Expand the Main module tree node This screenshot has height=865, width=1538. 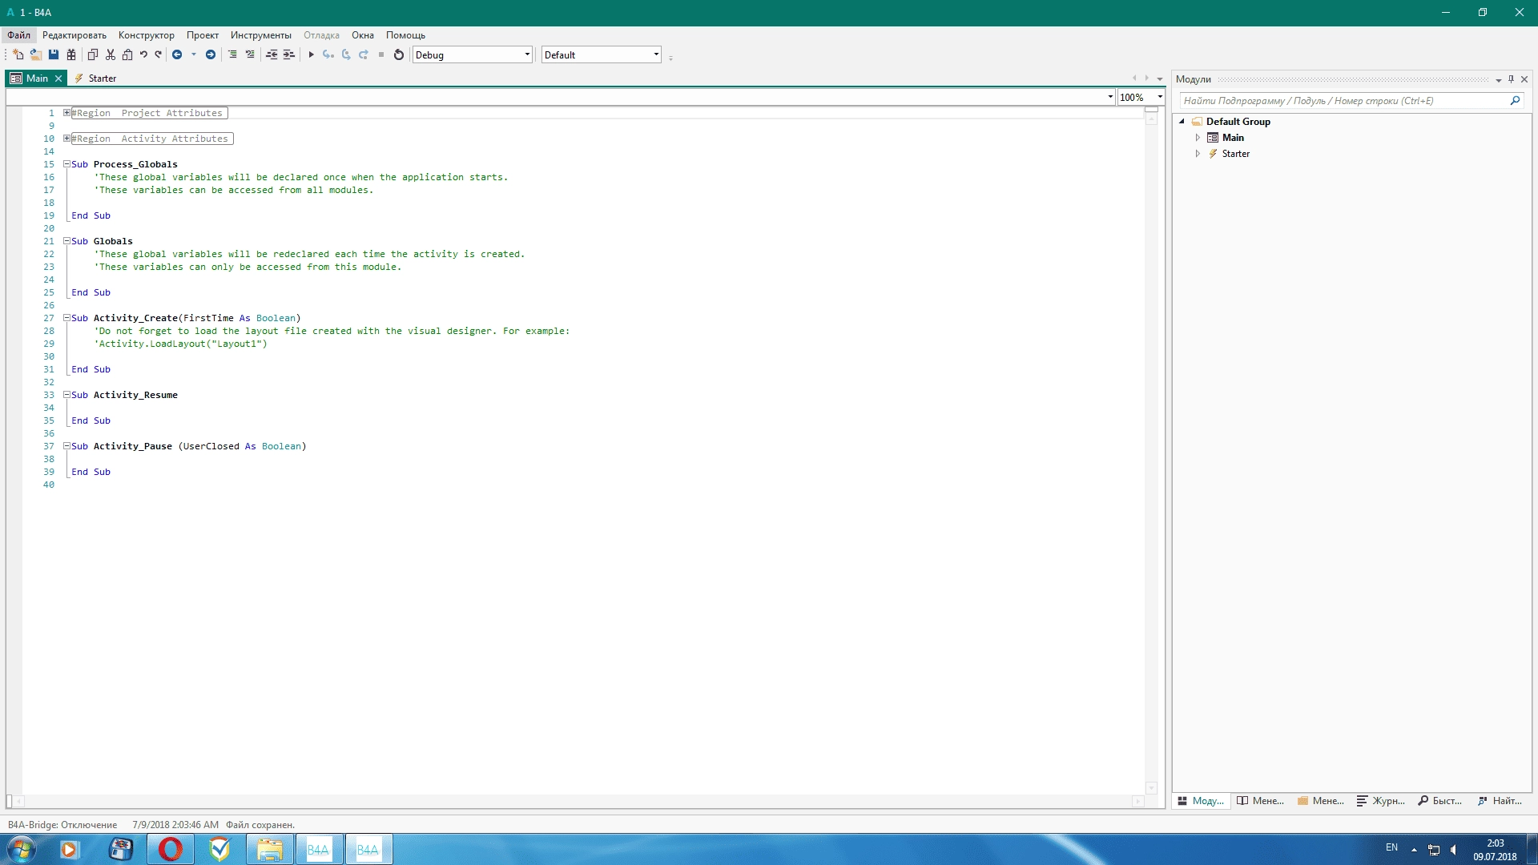coord(1198,138)
